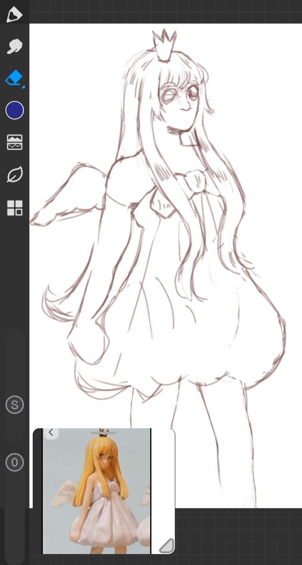Image resolution: width=302 pixels, height=565 pixels.
Task: Click the reference window resize corner triangle
Action: point(166,546)
